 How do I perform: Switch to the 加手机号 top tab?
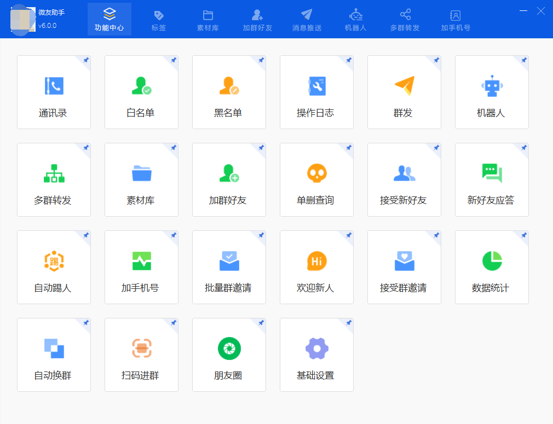pos(456,19)
